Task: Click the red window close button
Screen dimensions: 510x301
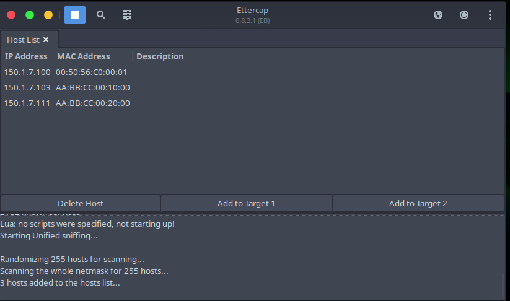Action: pos(11,15)
